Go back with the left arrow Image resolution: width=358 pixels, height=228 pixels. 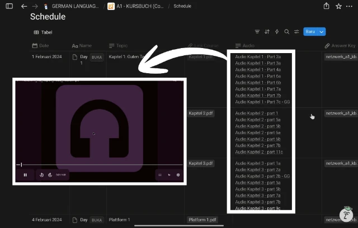[23, 6]
